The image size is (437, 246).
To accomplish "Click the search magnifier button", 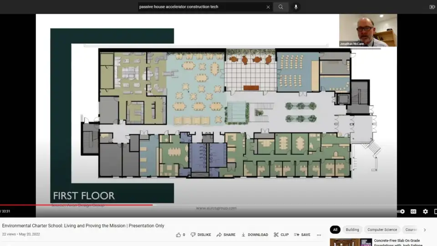I will (281, 7).
